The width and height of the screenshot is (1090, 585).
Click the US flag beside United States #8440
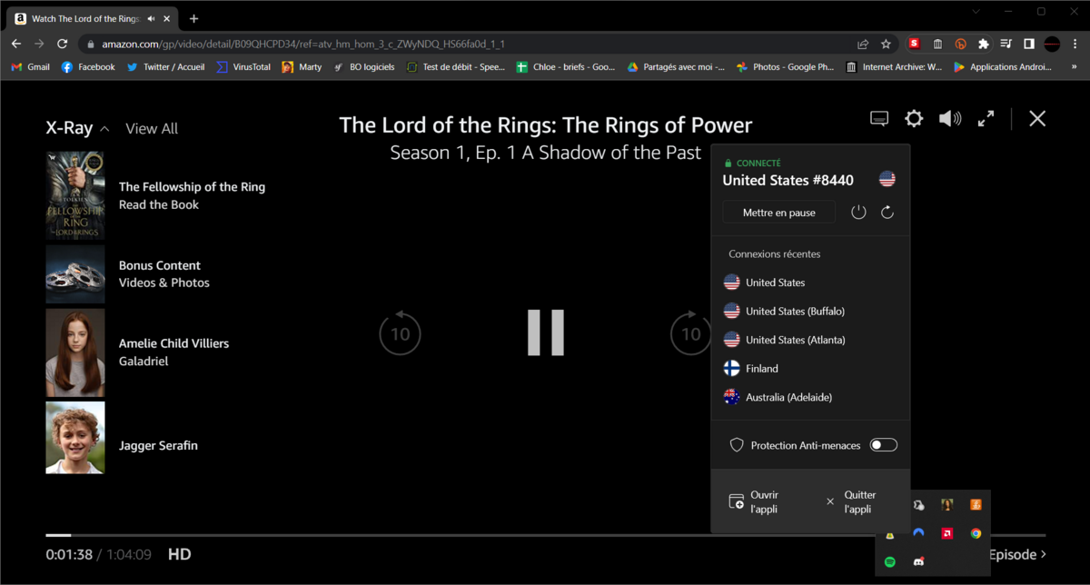tap(887, 179)
